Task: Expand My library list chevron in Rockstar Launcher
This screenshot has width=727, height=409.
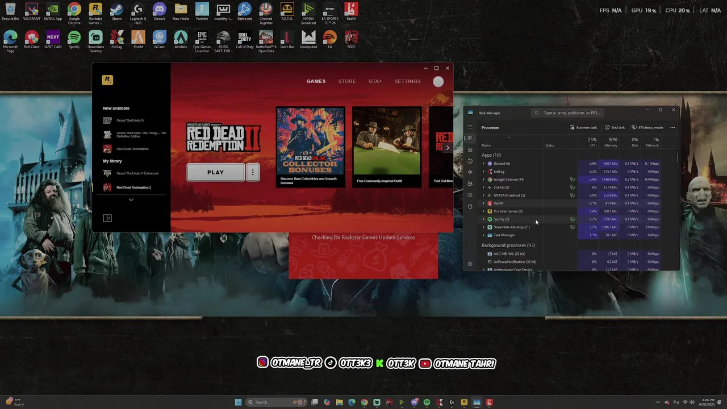Action: click(x=131, y=200)
